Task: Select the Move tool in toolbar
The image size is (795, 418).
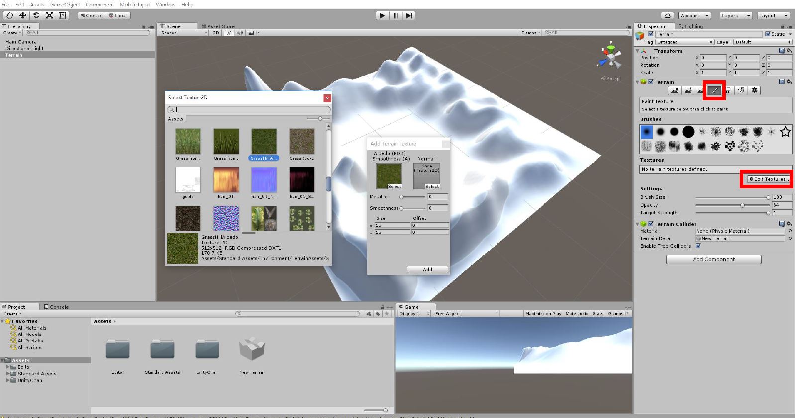Action: point(23,15)
